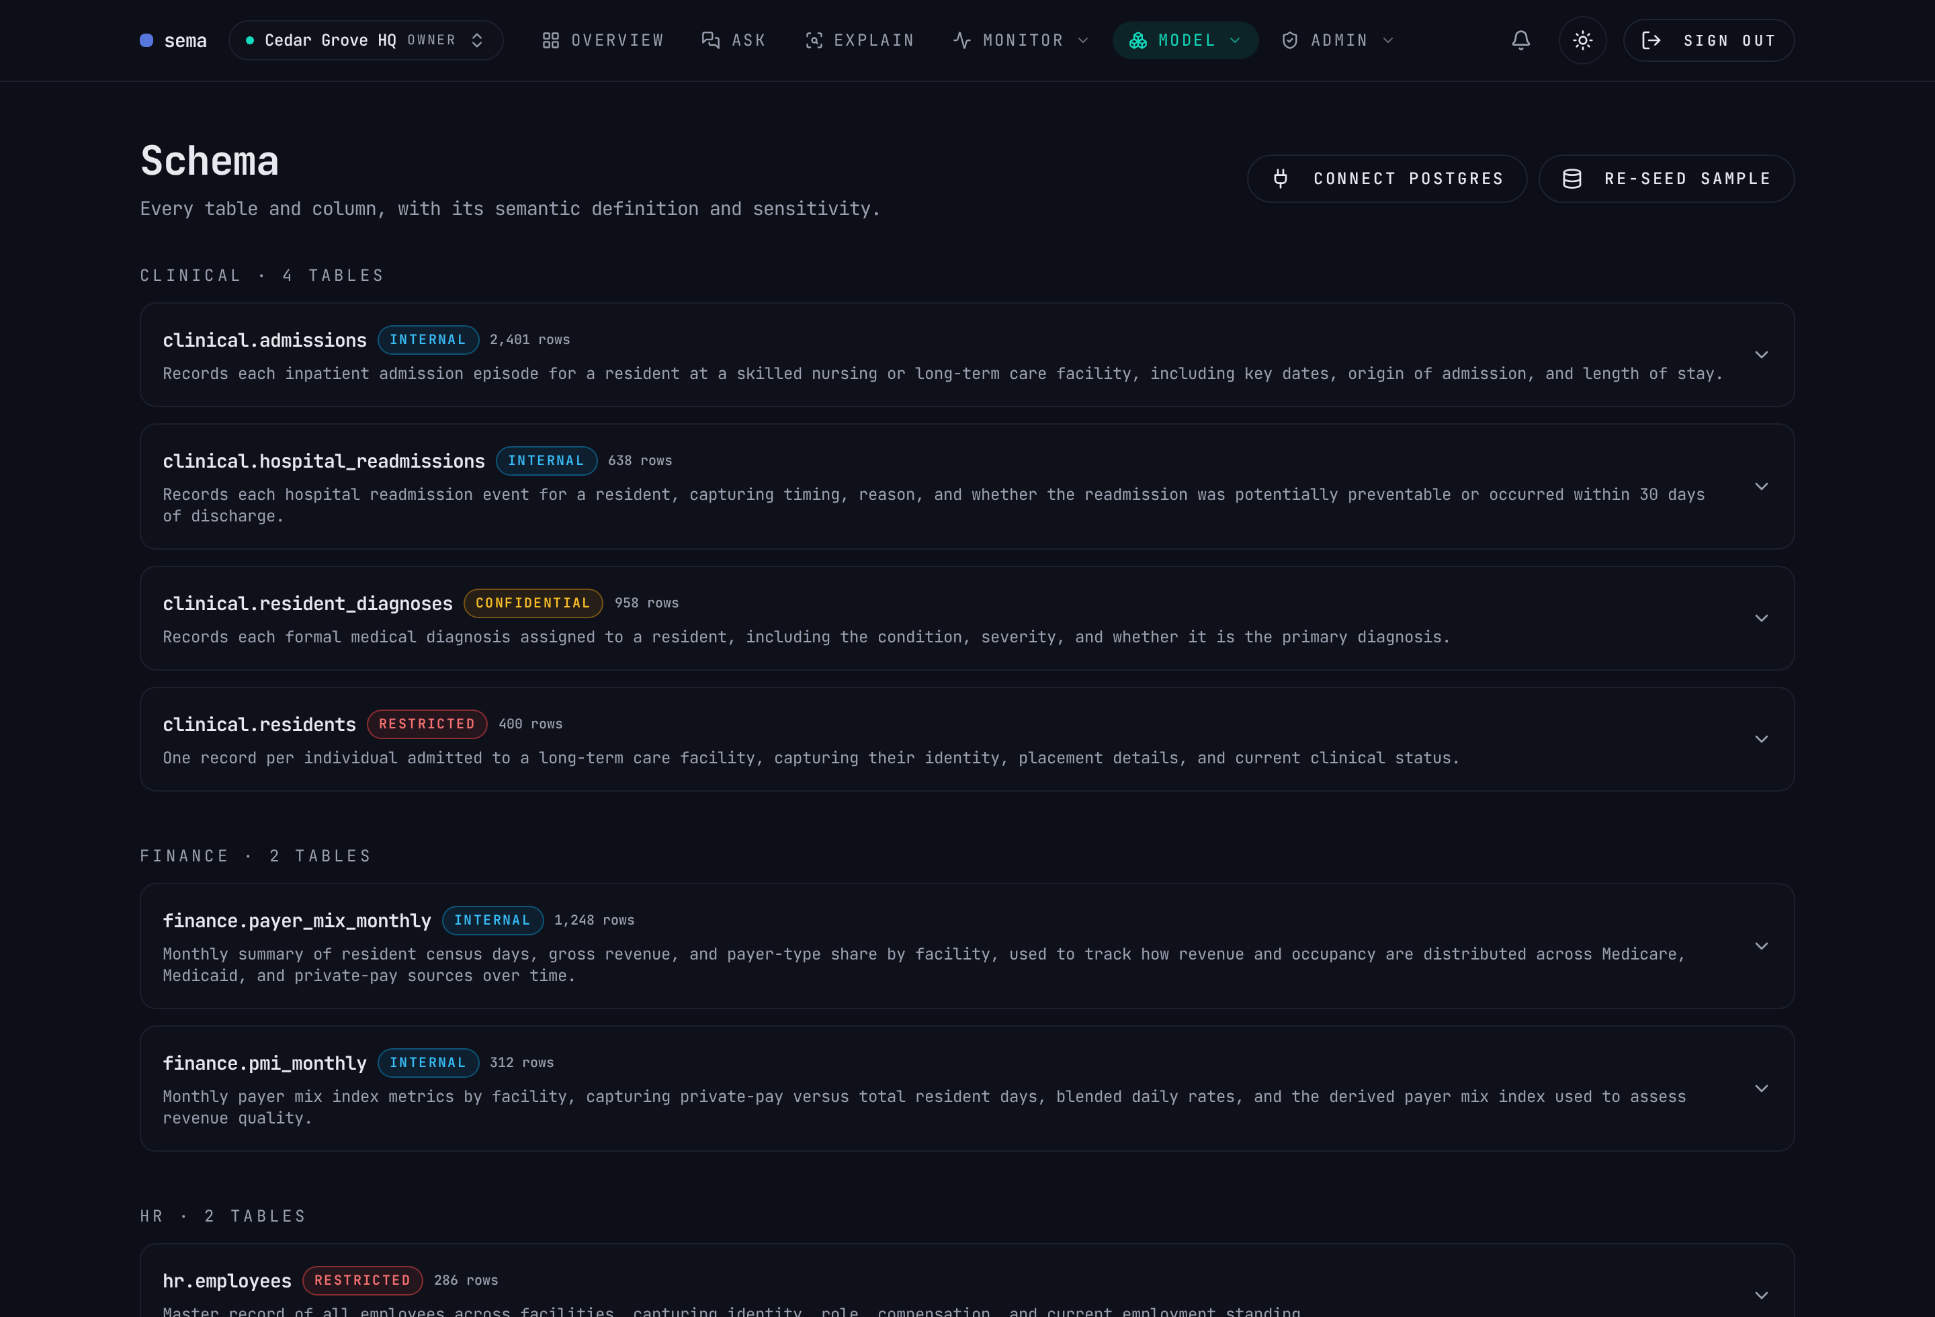
Task: Click the Restricted badge on hr.employees
Action: coord(363,1279)
